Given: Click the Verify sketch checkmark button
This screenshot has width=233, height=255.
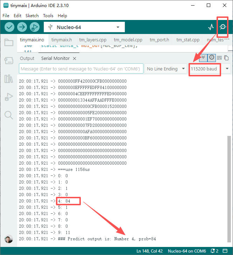Looking at the screenshot, I should (9, 27).
